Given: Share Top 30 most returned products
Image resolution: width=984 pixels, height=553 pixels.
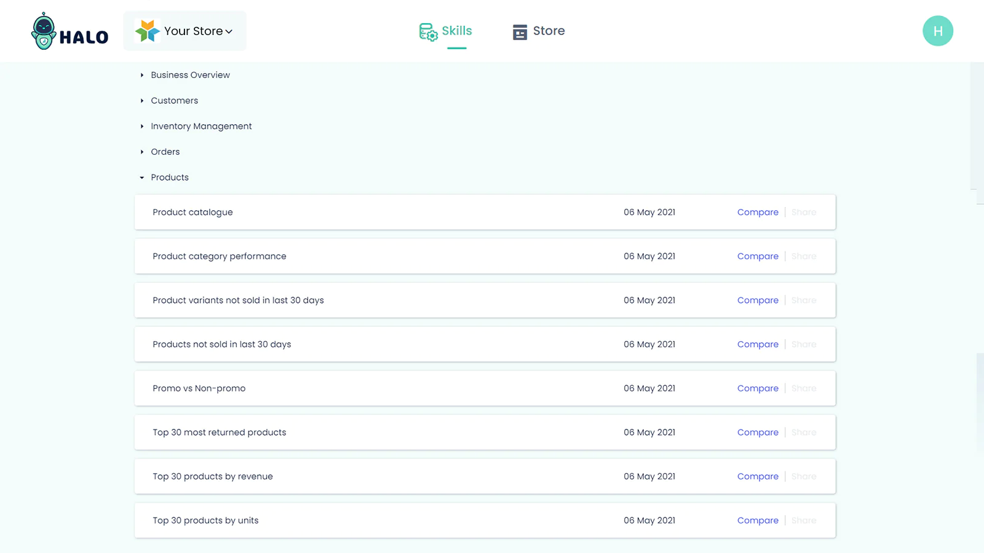Looking at the screenshot, I should point(804,433).
